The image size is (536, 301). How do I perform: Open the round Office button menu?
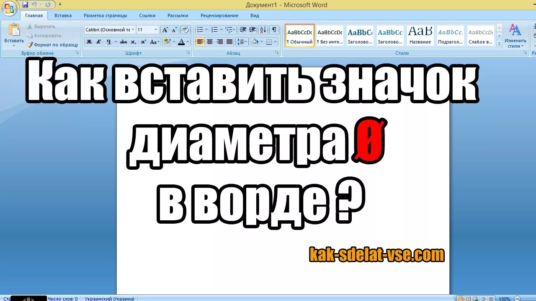(x=9, y=8)
